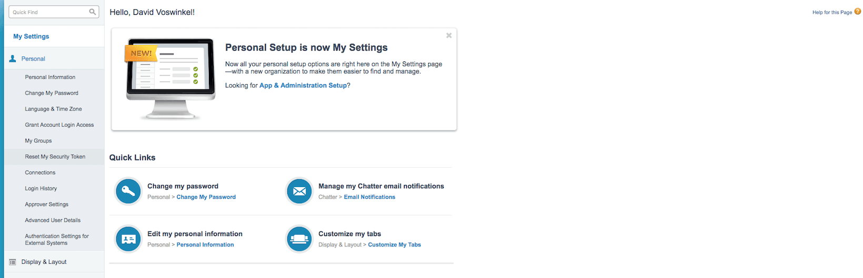863x278 pixels.
Task: Click the key icon for Change my password
Action: tap(128, 191)
